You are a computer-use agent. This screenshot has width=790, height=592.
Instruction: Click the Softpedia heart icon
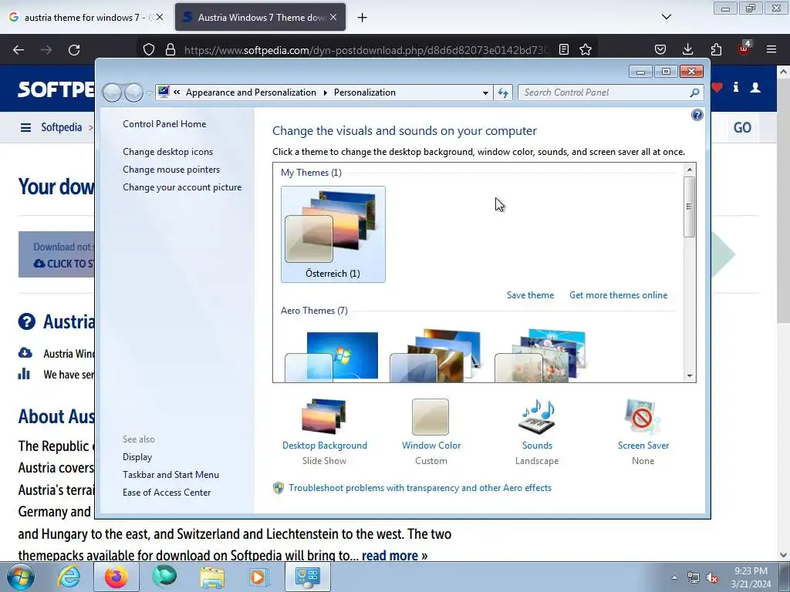click(x=717, y=88)
